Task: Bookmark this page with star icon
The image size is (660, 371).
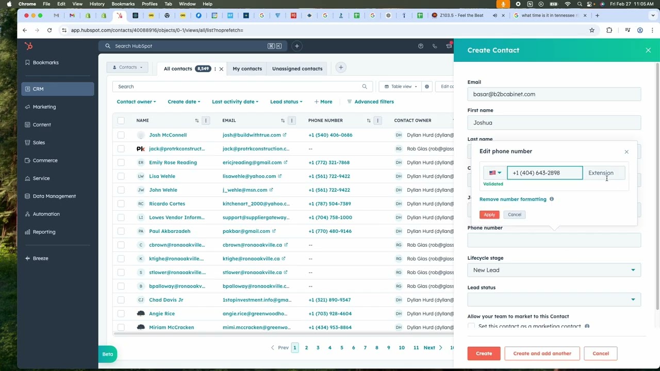Action: [x=592, y=30]
